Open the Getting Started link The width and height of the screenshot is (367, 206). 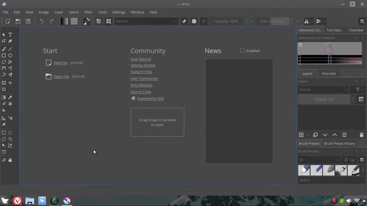coord(143,65)
